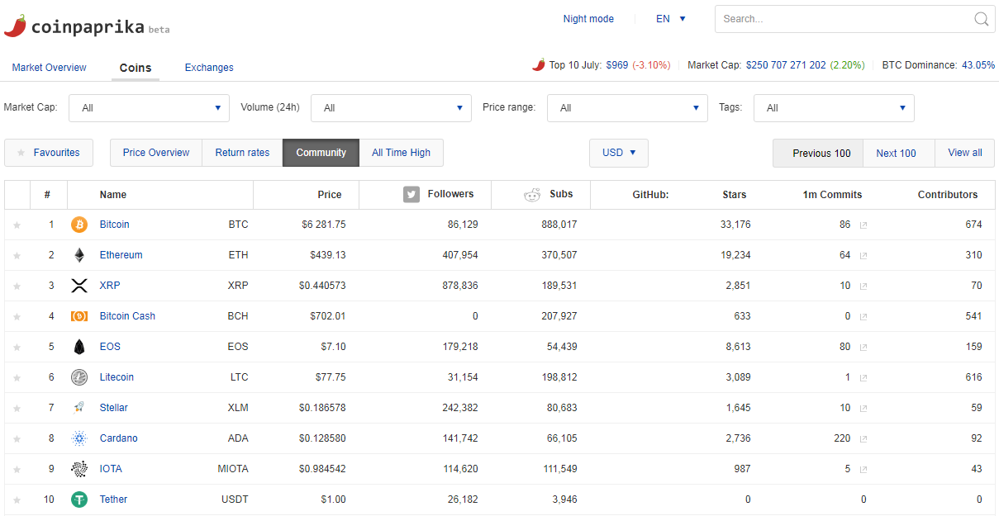Open the Cardano coin link
Image resolution: width=999 pixels, height=516 pixels.
(119, 438)
